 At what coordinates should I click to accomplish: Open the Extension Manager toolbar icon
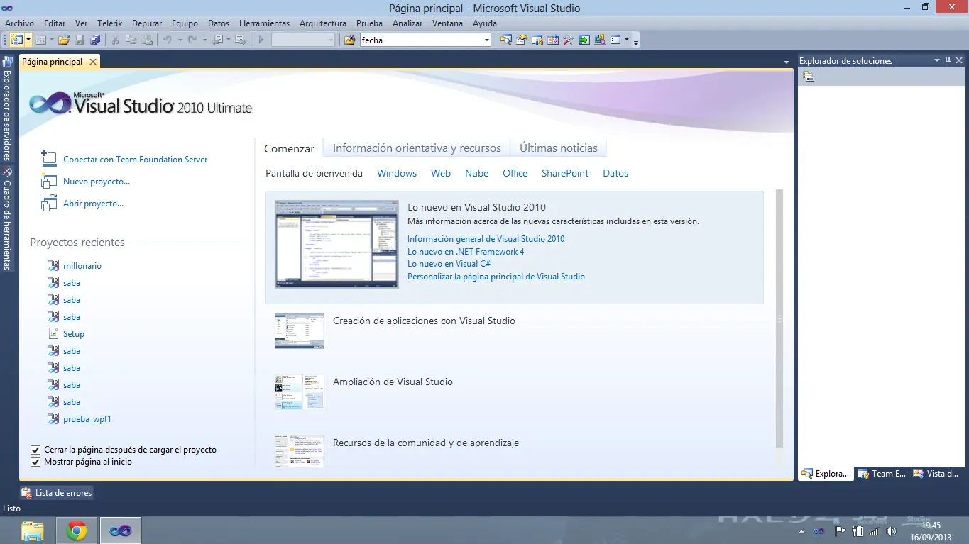point(600,40)
